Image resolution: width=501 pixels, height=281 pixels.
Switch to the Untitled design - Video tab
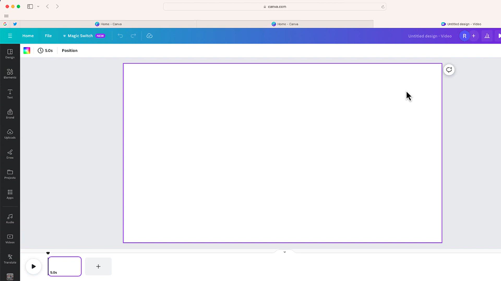pos(461,24)
